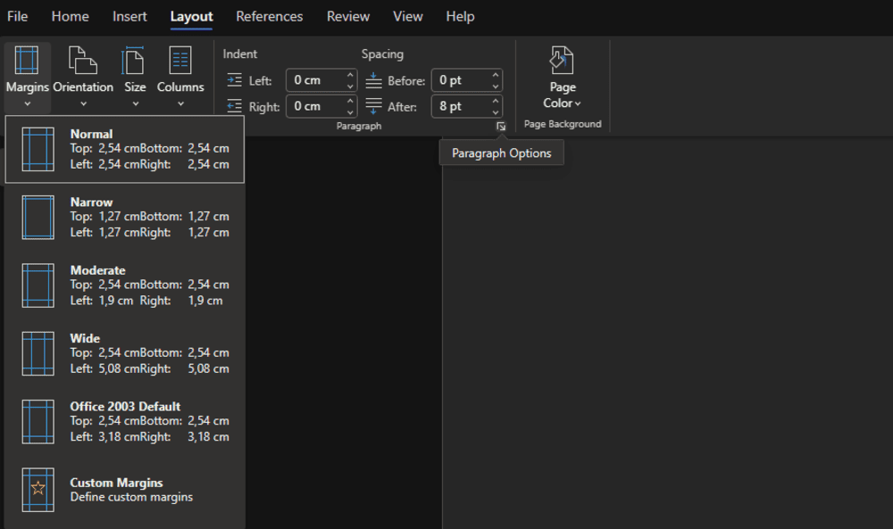The width and height of the screenshot is (893, 529).
Task: Click the Spacing After icon
Action: click(x=373, y=106)
